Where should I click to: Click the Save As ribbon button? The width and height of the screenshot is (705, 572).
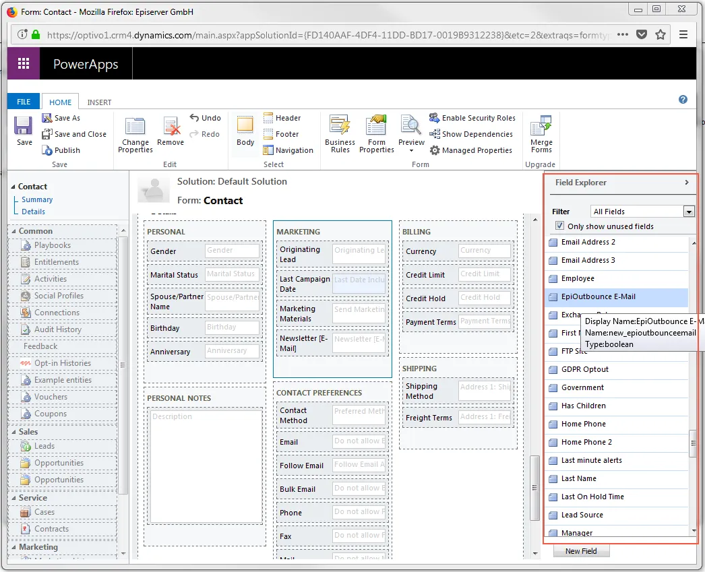tap(61, 118)
